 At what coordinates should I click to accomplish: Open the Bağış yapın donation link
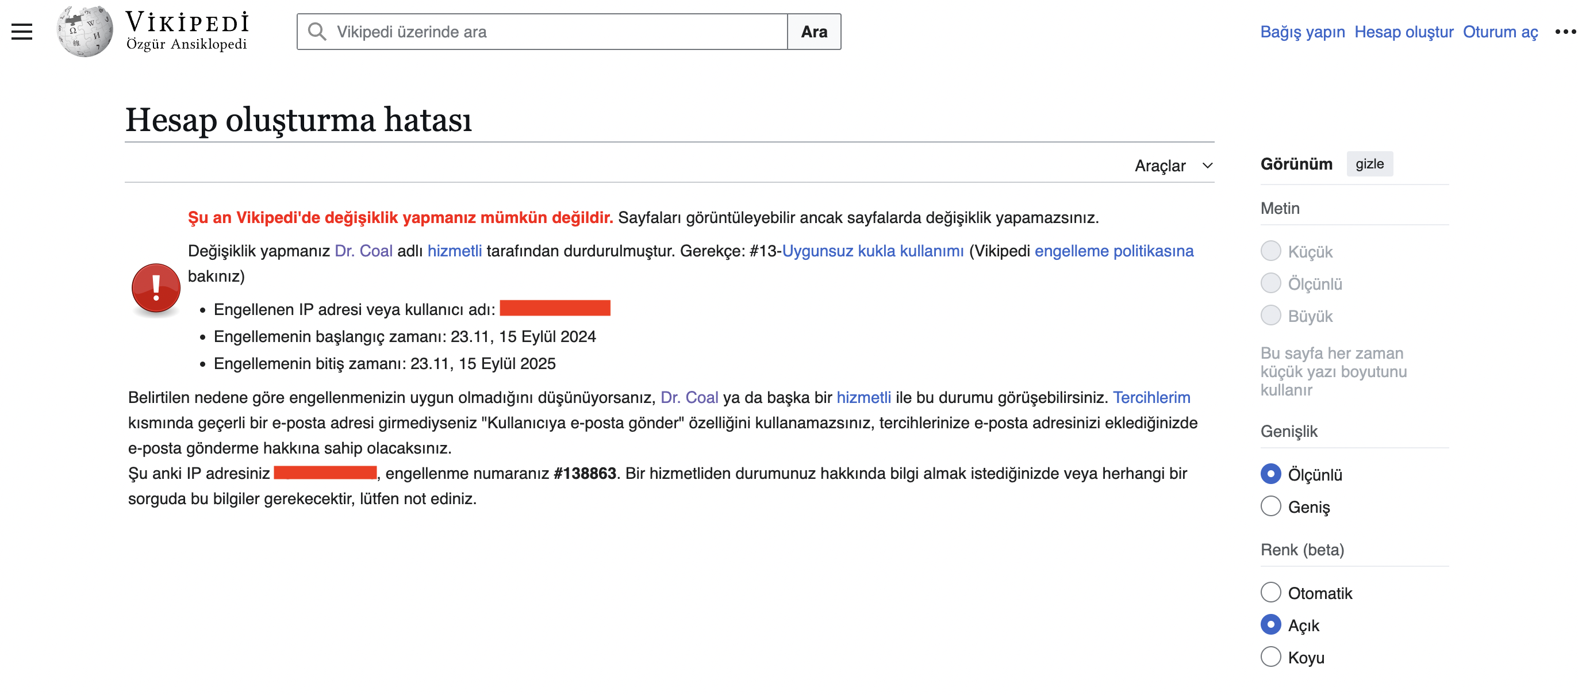point(1302,32)
